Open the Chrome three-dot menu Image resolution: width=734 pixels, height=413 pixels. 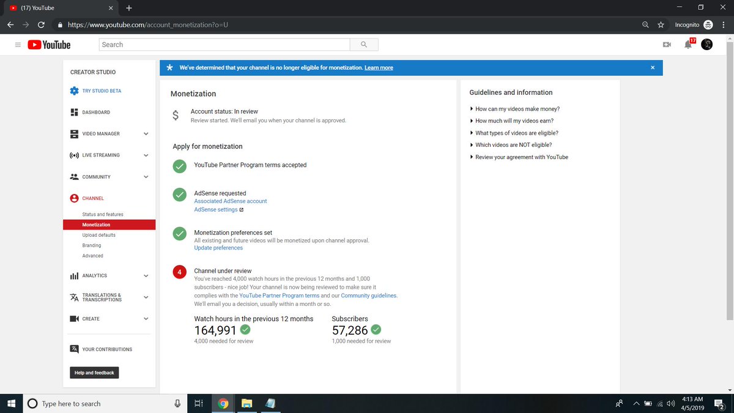tap(724, 25)
